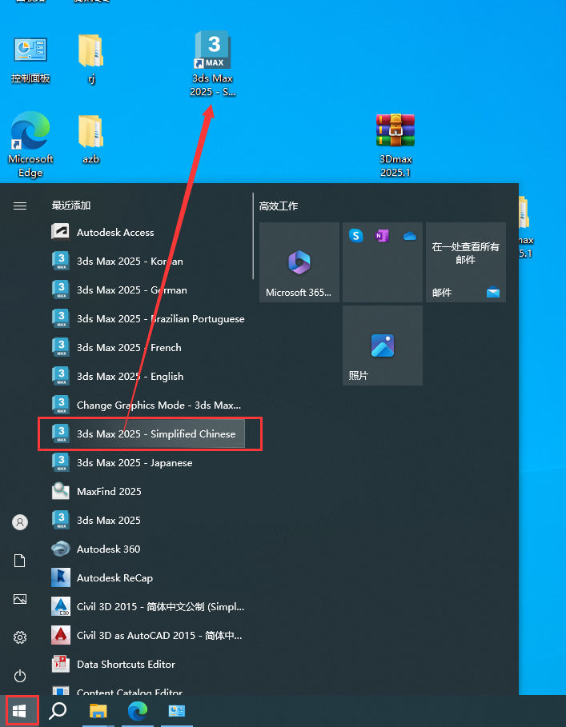566x727 pixels.
Task: Click the Civil 3D as AutoCAD 2015 icon
Action: click(x=61, y=635)
